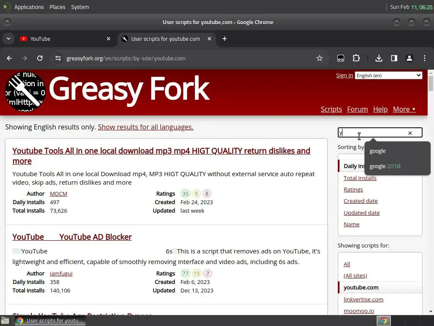The height and width of the screenshot is (326, 434).
Task: Click the Greasy Fork logo image
Action: click(x=25, y=92)
